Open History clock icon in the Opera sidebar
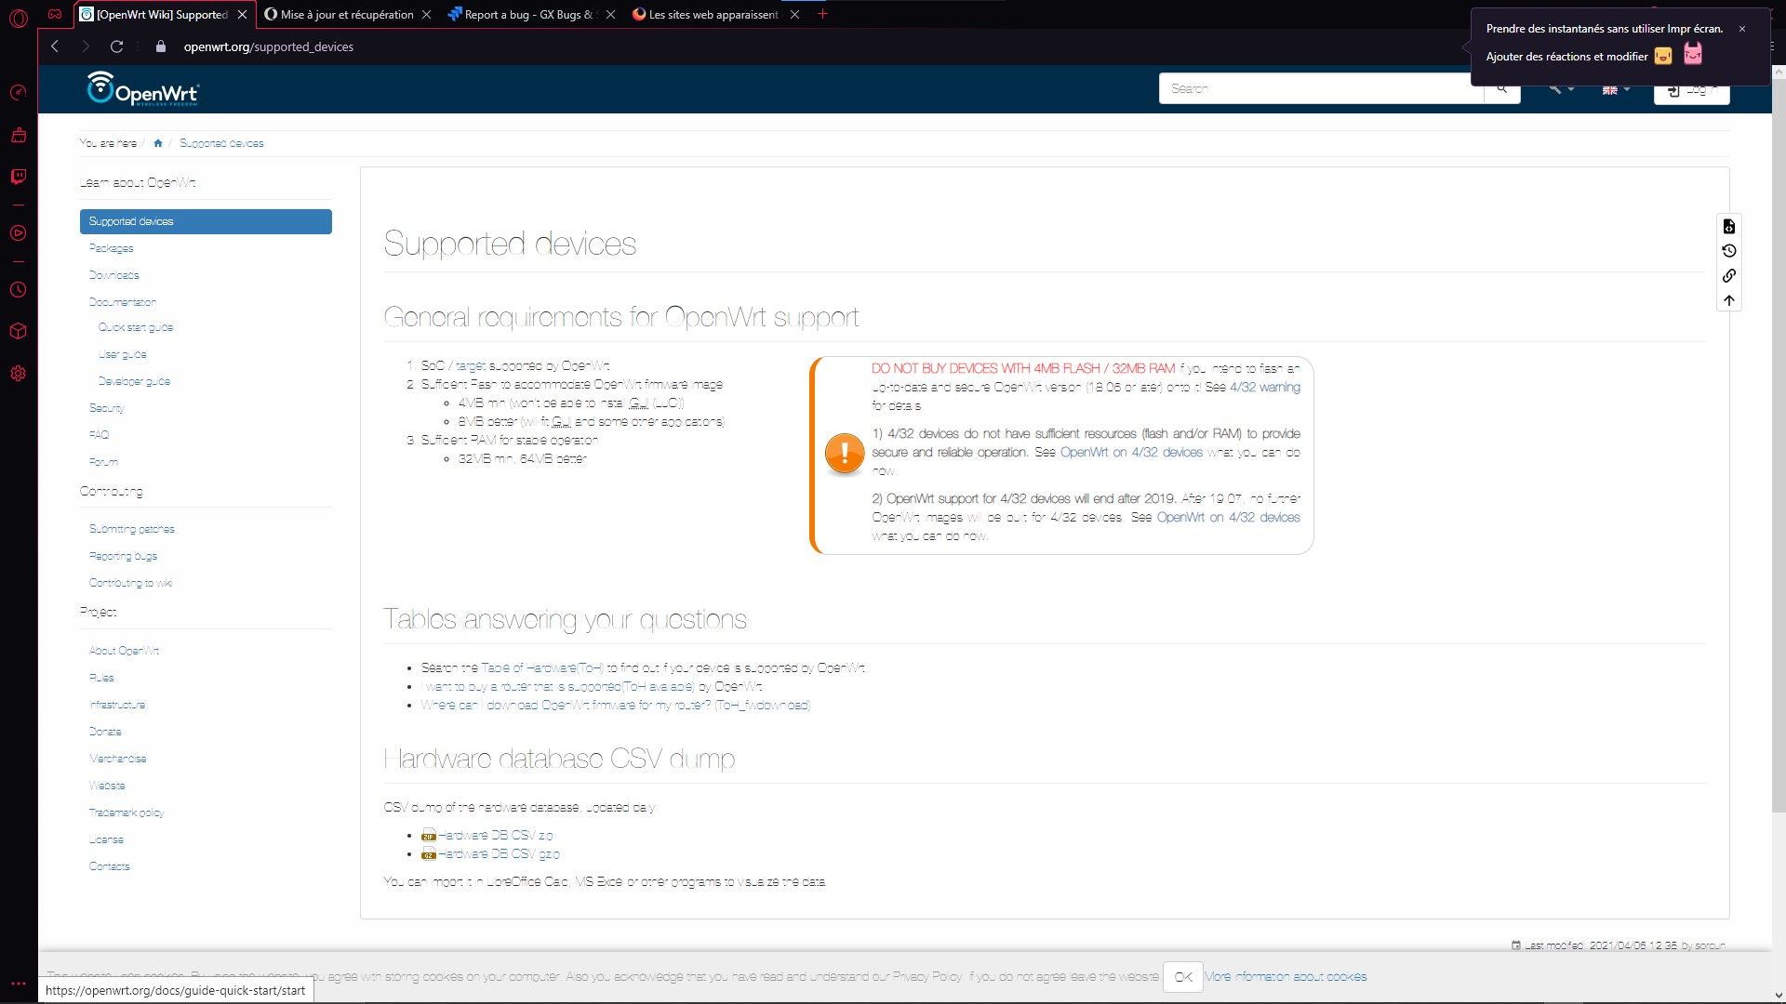The width and height of the screenshot is (1786, 1004). point(18,290)
